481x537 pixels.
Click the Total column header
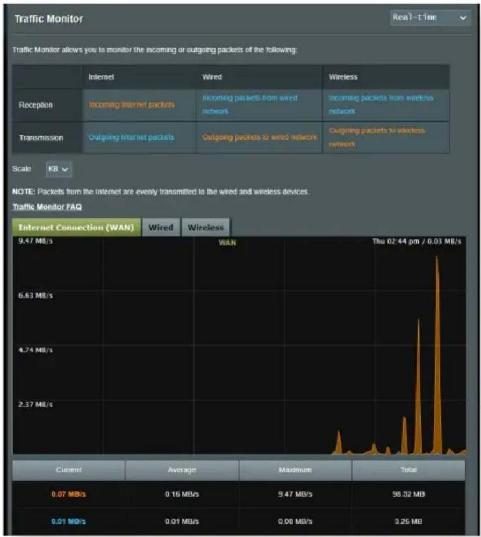[408, 470]
